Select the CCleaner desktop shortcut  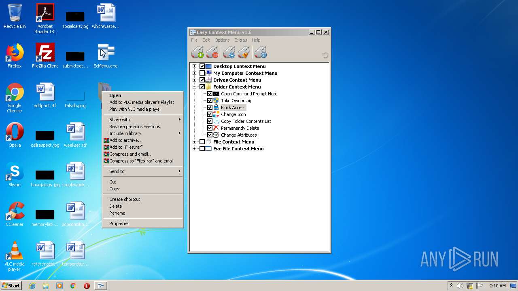point(15,214)
